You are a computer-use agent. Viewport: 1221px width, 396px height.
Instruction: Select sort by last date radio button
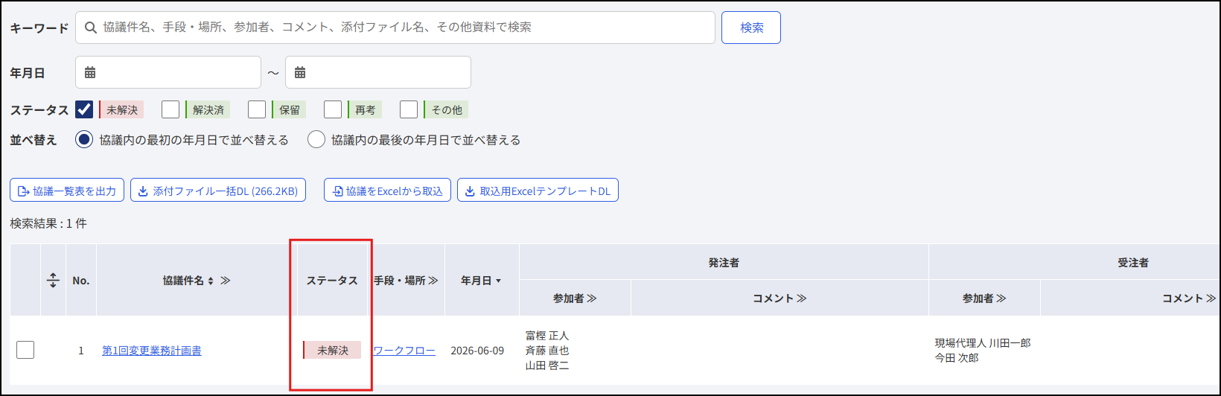click(x=316, y=139)
